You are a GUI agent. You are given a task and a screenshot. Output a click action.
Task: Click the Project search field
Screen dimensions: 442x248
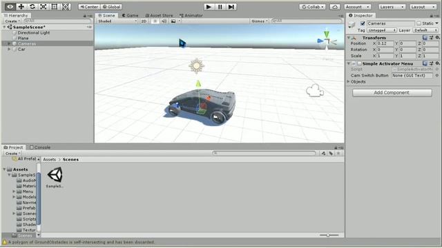[x=264, y=153]
